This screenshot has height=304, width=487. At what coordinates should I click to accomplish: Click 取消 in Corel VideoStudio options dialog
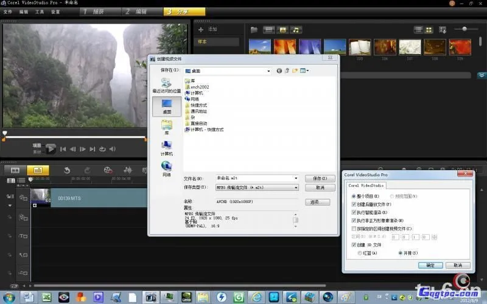[458, 265]
